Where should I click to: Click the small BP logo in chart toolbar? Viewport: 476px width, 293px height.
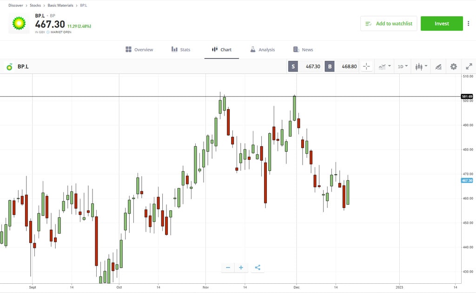(9, 66)
